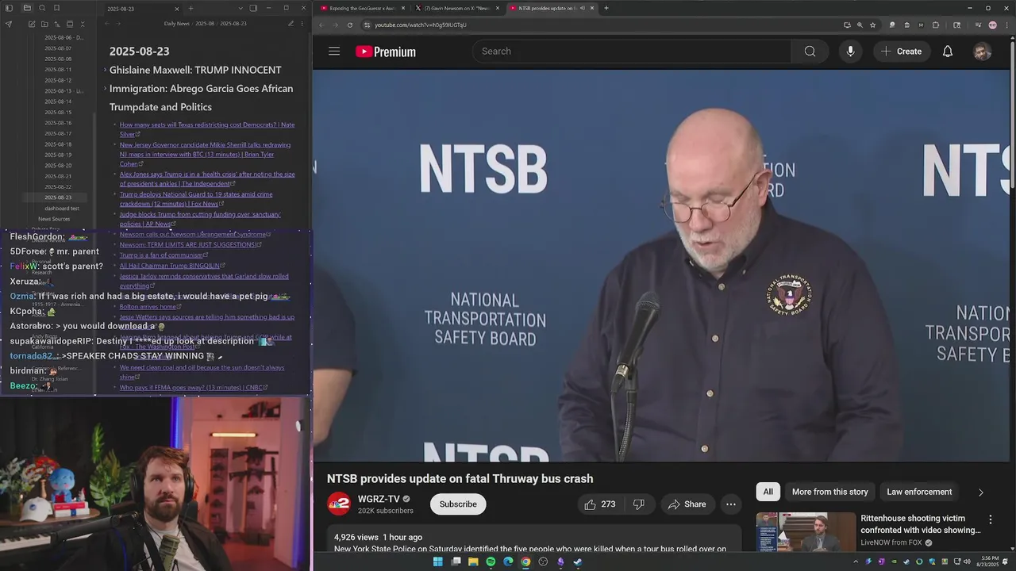Show next filter chips arrow
1016x571 pixels.
point(980,492)
